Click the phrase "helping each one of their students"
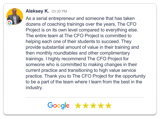 click(x=60, y=41)
